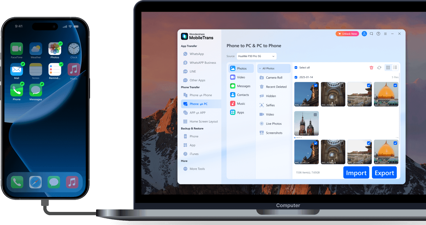Select Phone to PC transfer
This screenshot has width=426, height=225.
click(x=201, y=104)
